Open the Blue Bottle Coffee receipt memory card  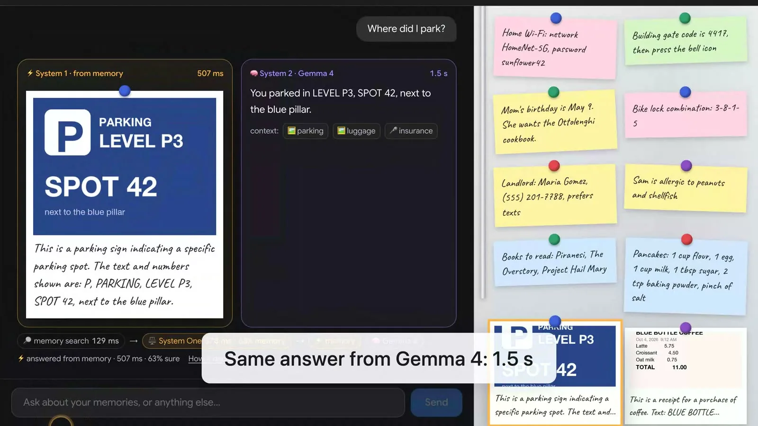pos(686,376)
